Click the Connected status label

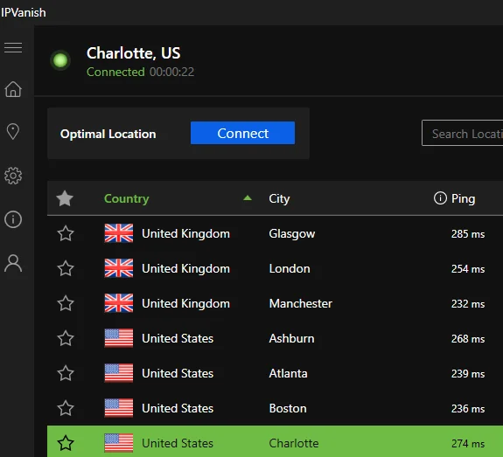pyautogui.click(x=115, y=72)
